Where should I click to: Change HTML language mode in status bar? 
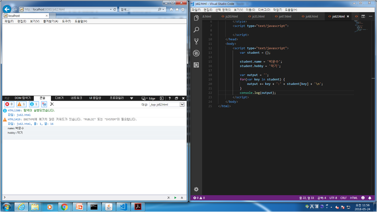tap(354, 198)
